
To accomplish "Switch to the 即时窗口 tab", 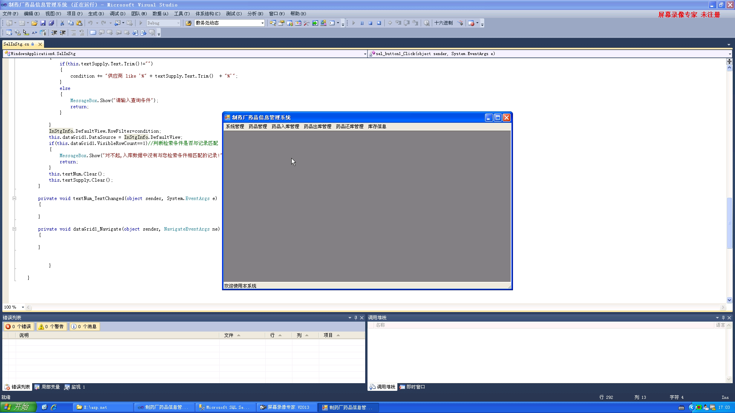I will [x=412, y=387].
